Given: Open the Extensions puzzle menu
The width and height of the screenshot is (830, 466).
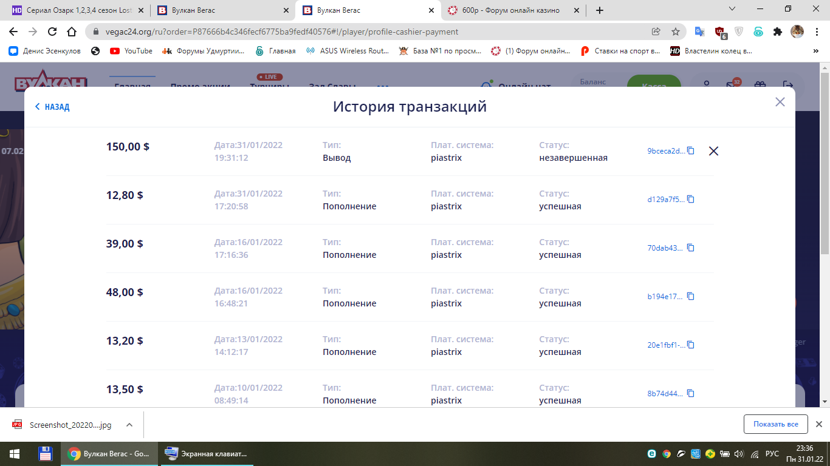Looking at the screenshot, I should click(777, 32).
